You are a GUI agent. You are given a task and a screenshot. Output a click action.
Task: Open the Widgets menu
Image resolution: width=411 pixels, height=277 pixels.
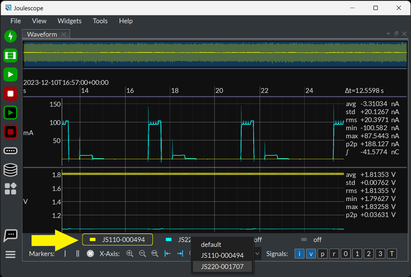69,21
